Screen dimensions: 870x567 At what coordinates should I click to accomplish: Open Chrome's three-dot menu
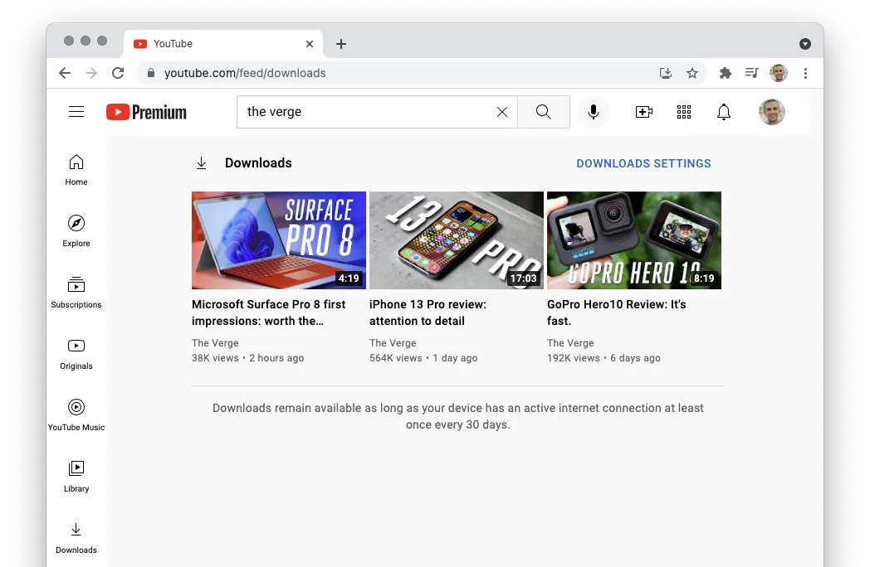805,73
